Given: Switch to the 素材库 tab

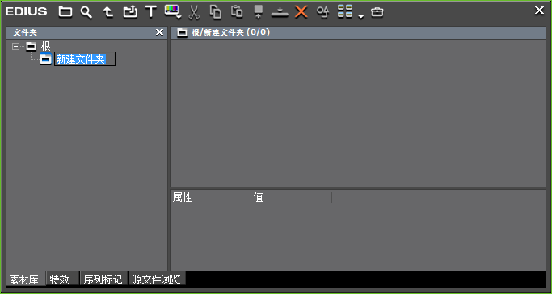Looking at the screenshot, I should [24, 279].
